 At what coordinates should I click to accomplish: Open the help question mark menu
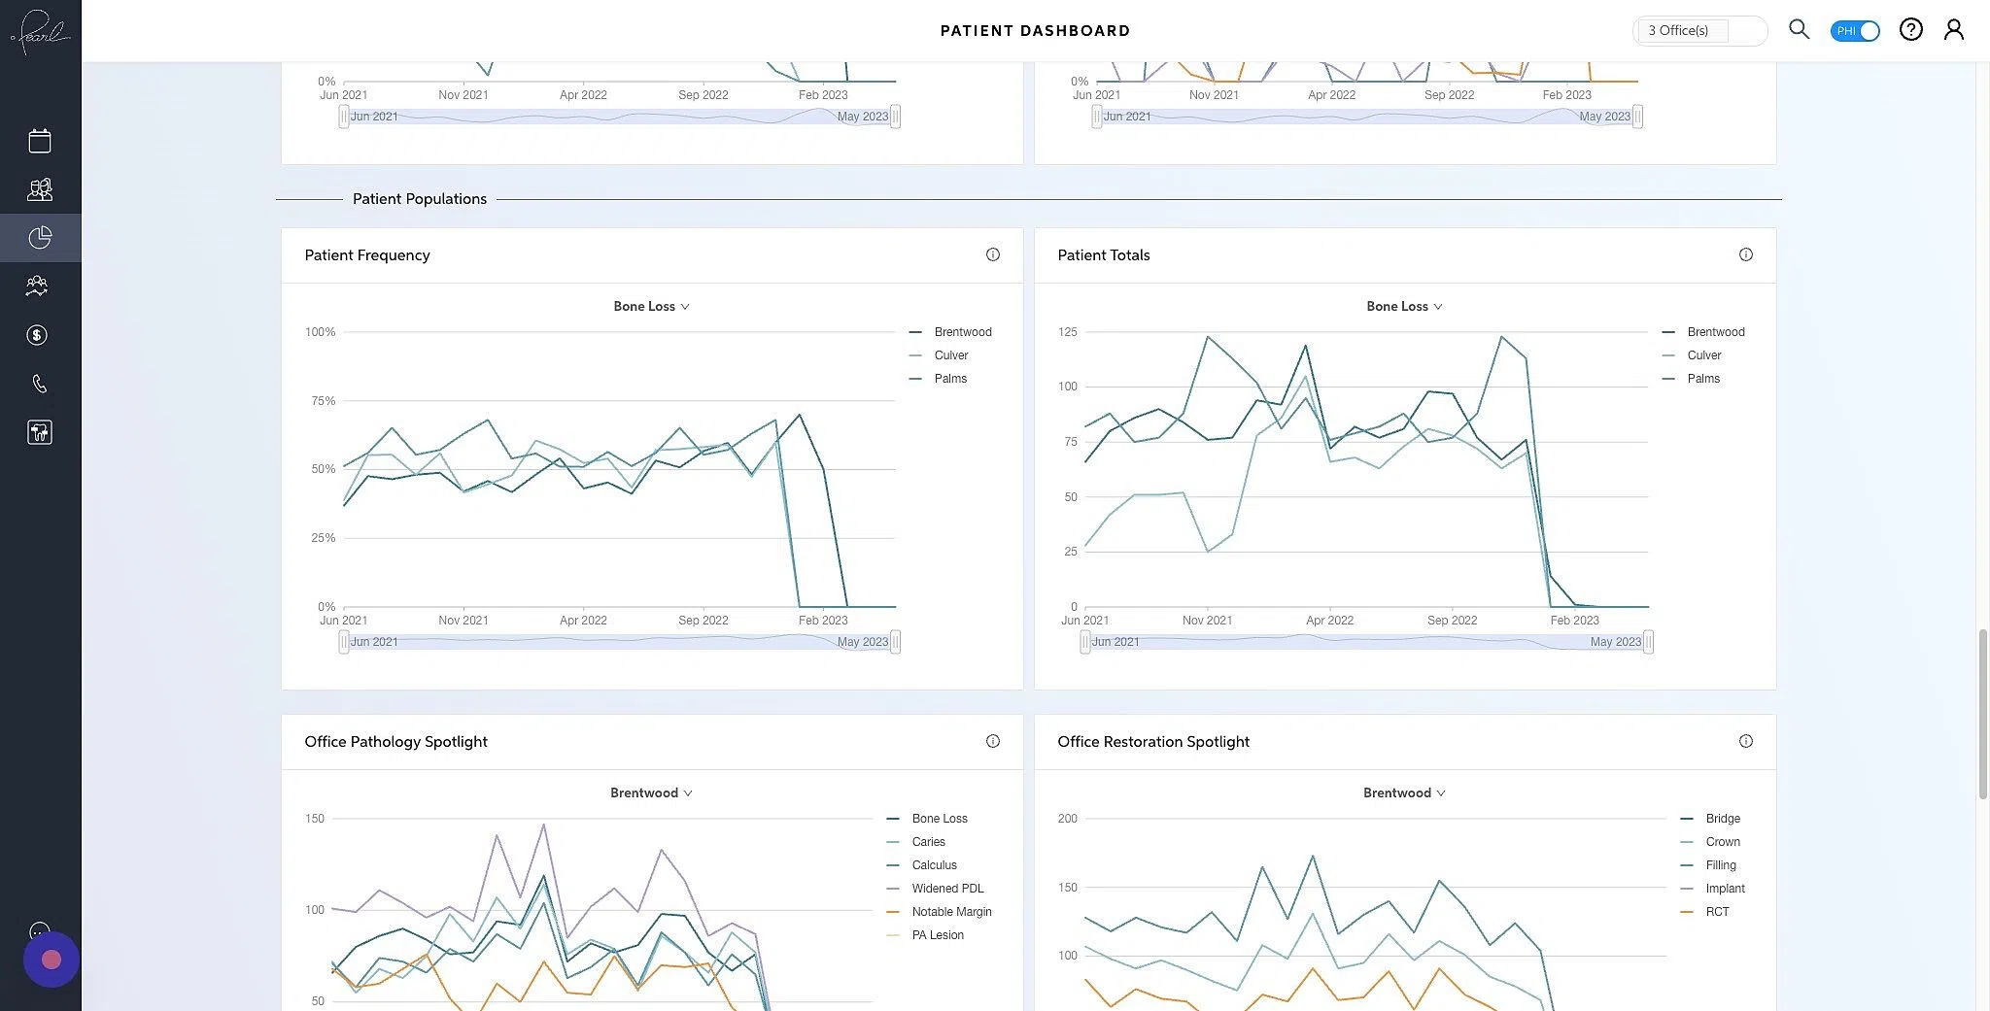pyautogui.click(x=1910, y=29)
